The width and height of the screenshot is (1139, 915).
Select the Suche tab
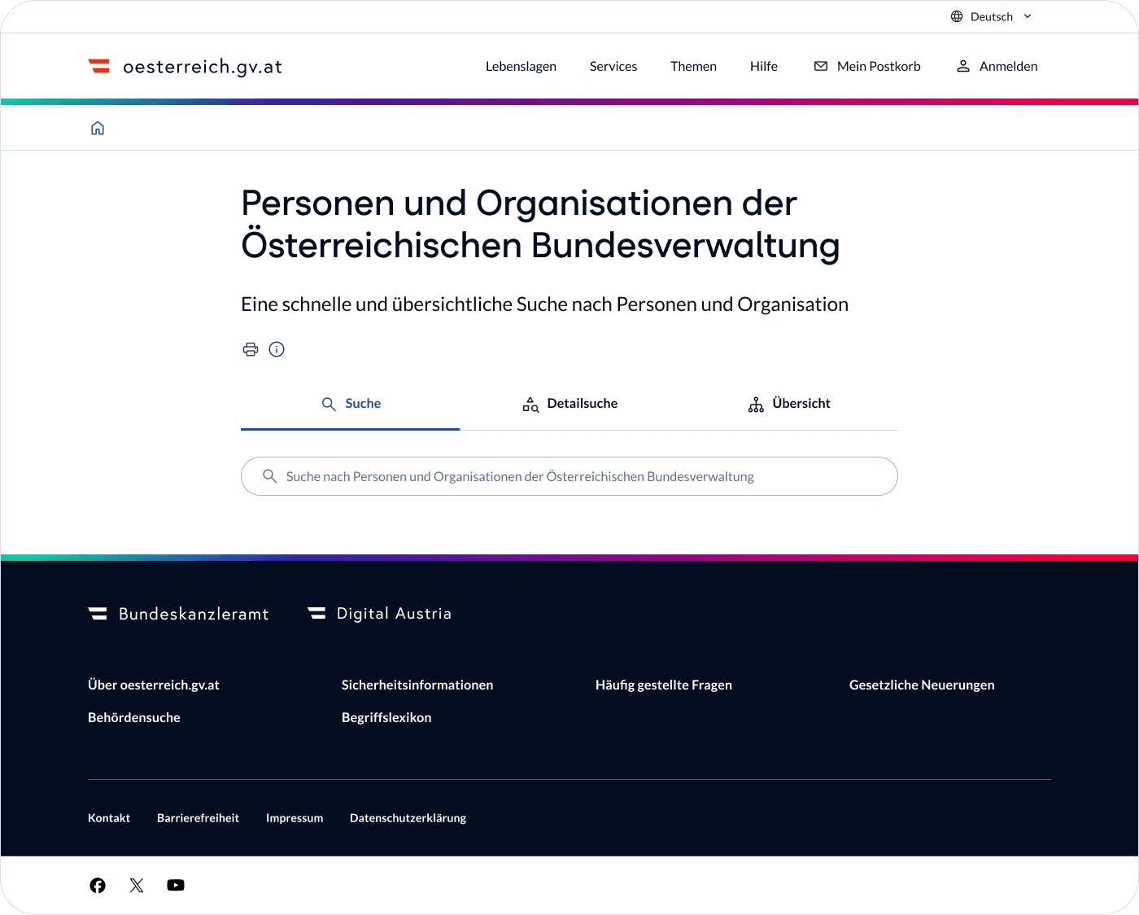[350, 403]
